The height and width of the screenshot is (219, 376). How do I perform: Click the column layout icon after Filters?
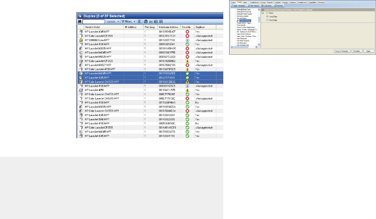point(139,22)
